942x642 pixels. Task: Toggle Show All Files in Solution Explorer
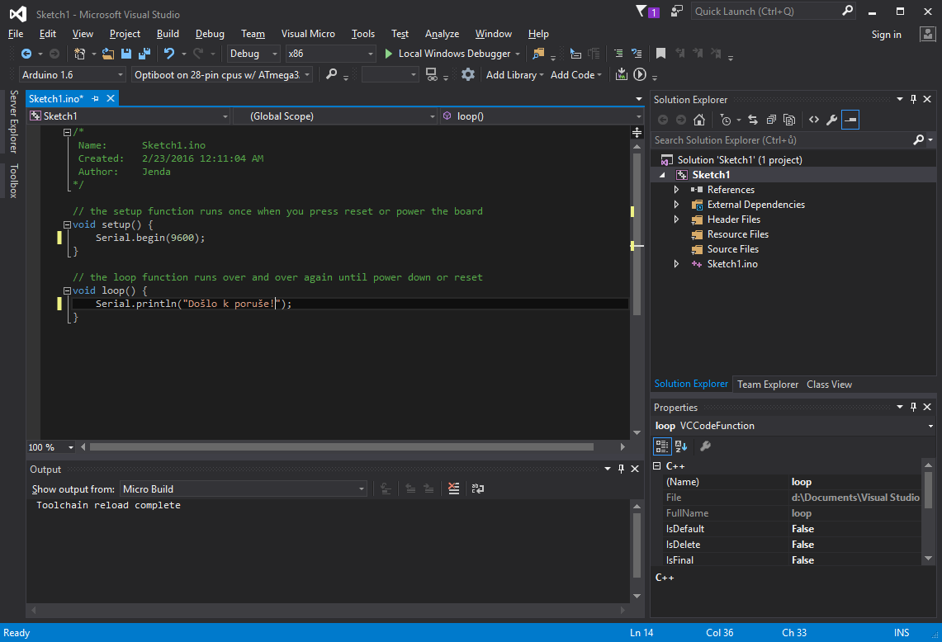pyautogui.click(x=789, y=120)
